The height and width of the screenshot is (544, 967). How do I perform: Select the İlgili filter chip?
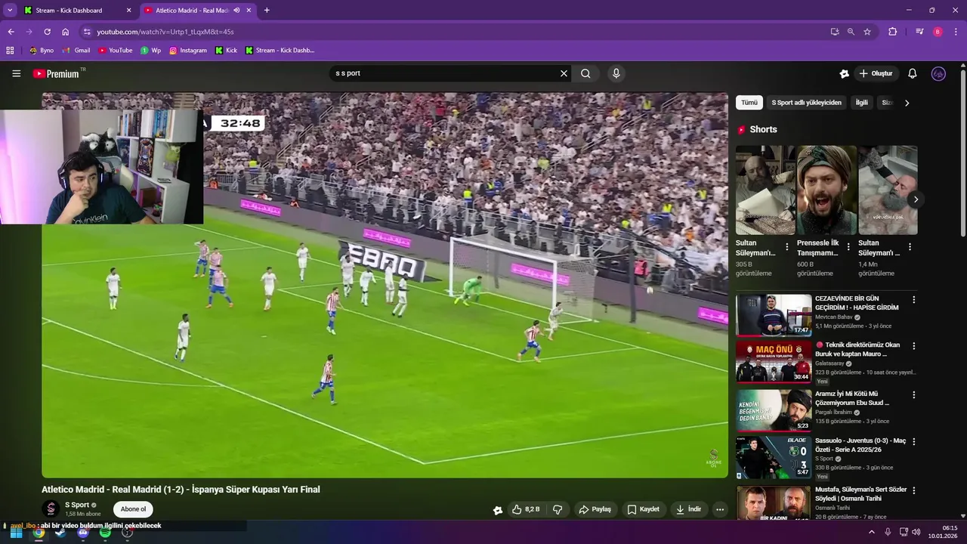[861, 103]
